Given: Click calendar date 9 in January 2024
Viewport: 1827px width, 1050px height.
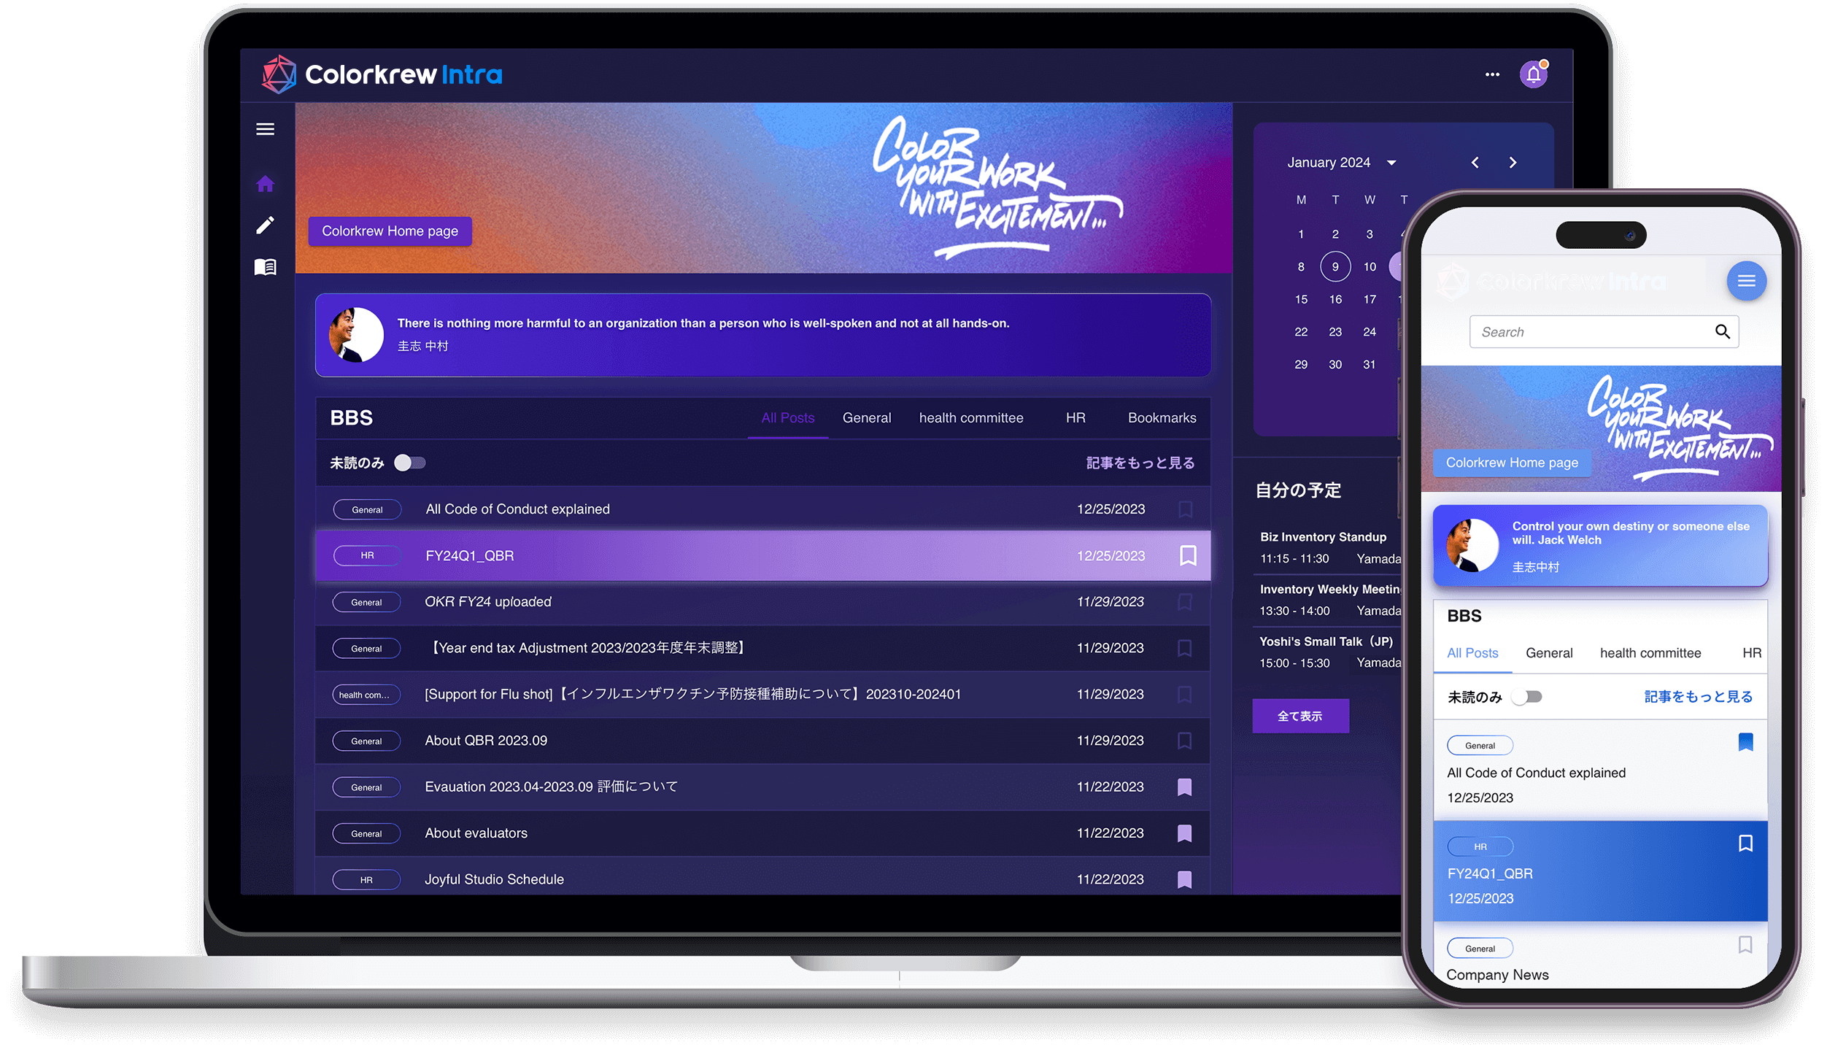Looking at the screenshot, I should 1334,266.
